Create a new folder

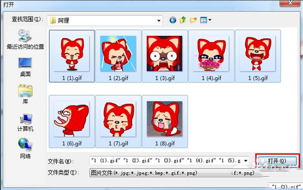pyautogui.click(x=193, y=20)
